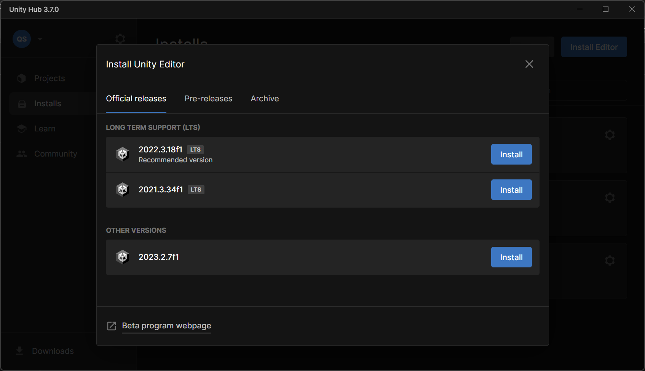Click the Learn graduation cap icon
645x371 pixels.
click(x=22, y=129)
